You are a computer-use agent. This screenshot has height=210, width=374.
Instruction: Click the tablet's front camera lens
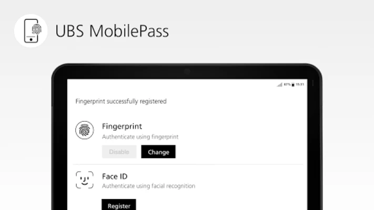click(187, 71)
